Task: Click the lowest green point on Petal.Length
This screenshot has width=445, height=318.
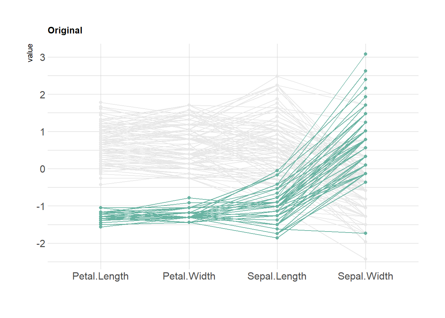Action: 101,227
